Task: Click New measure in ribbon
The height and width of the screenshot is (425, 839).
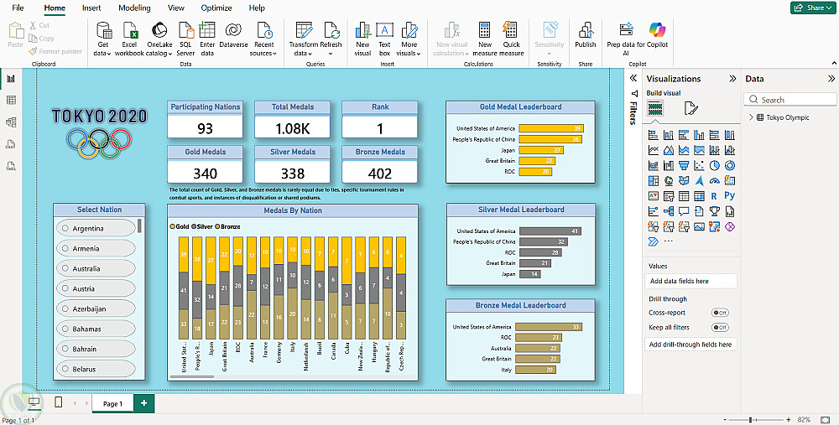Action: [485, 39]
